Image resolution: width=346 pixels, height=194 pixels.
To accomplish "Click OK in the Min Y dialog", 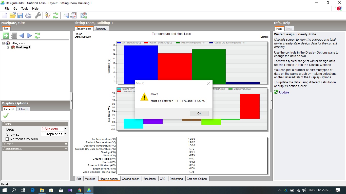I will coord(199,113).
